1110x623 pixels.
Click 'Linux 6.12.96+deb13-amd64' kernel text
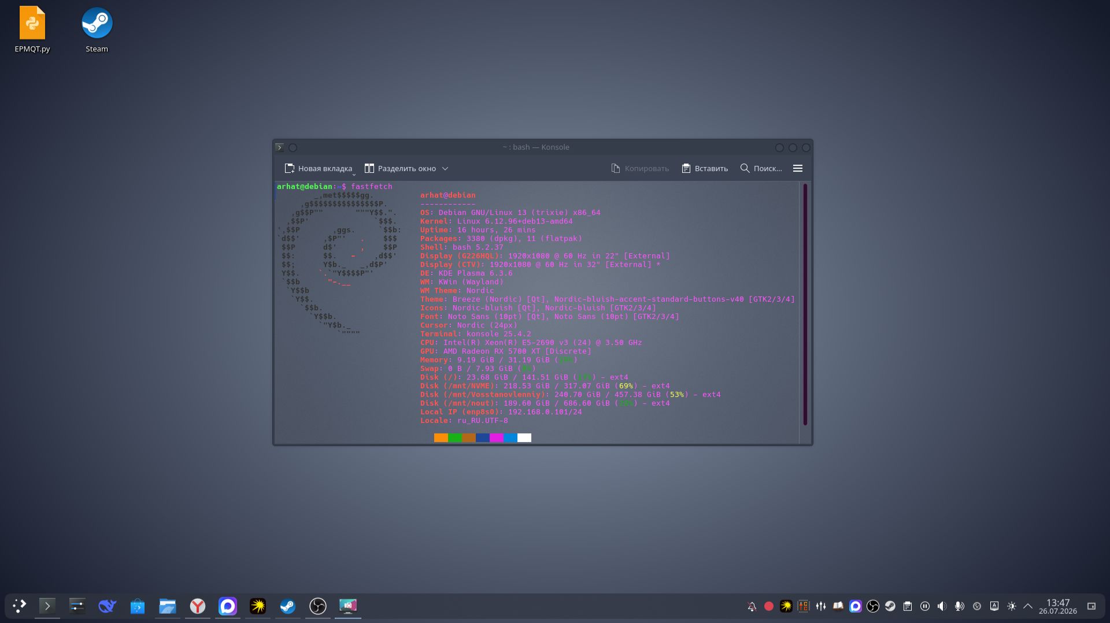click(515, 221)
